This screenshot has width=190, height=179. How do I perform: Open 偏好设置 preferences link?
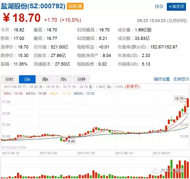tap(162, 79)
